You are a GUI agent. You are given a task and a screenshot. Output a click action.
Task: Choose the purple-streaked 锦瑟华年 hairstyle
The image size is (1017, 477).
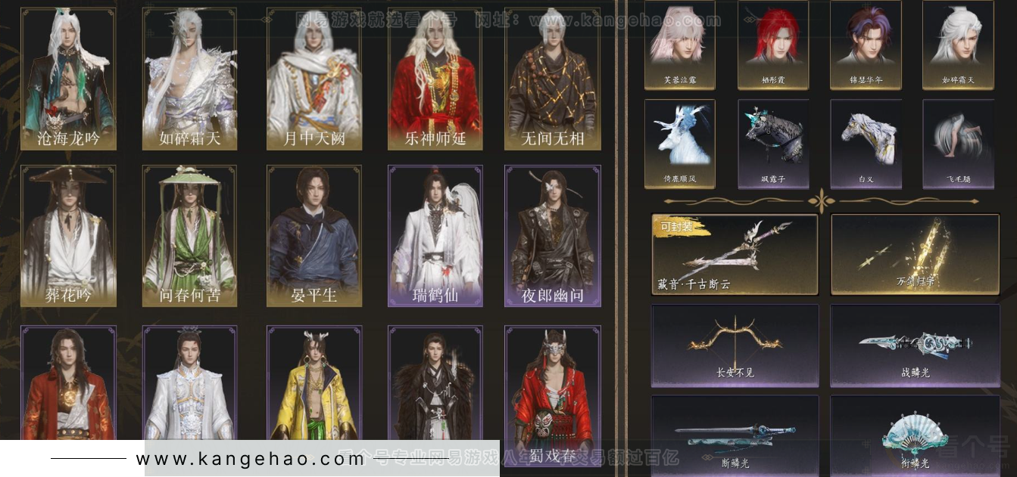(866, 45)
